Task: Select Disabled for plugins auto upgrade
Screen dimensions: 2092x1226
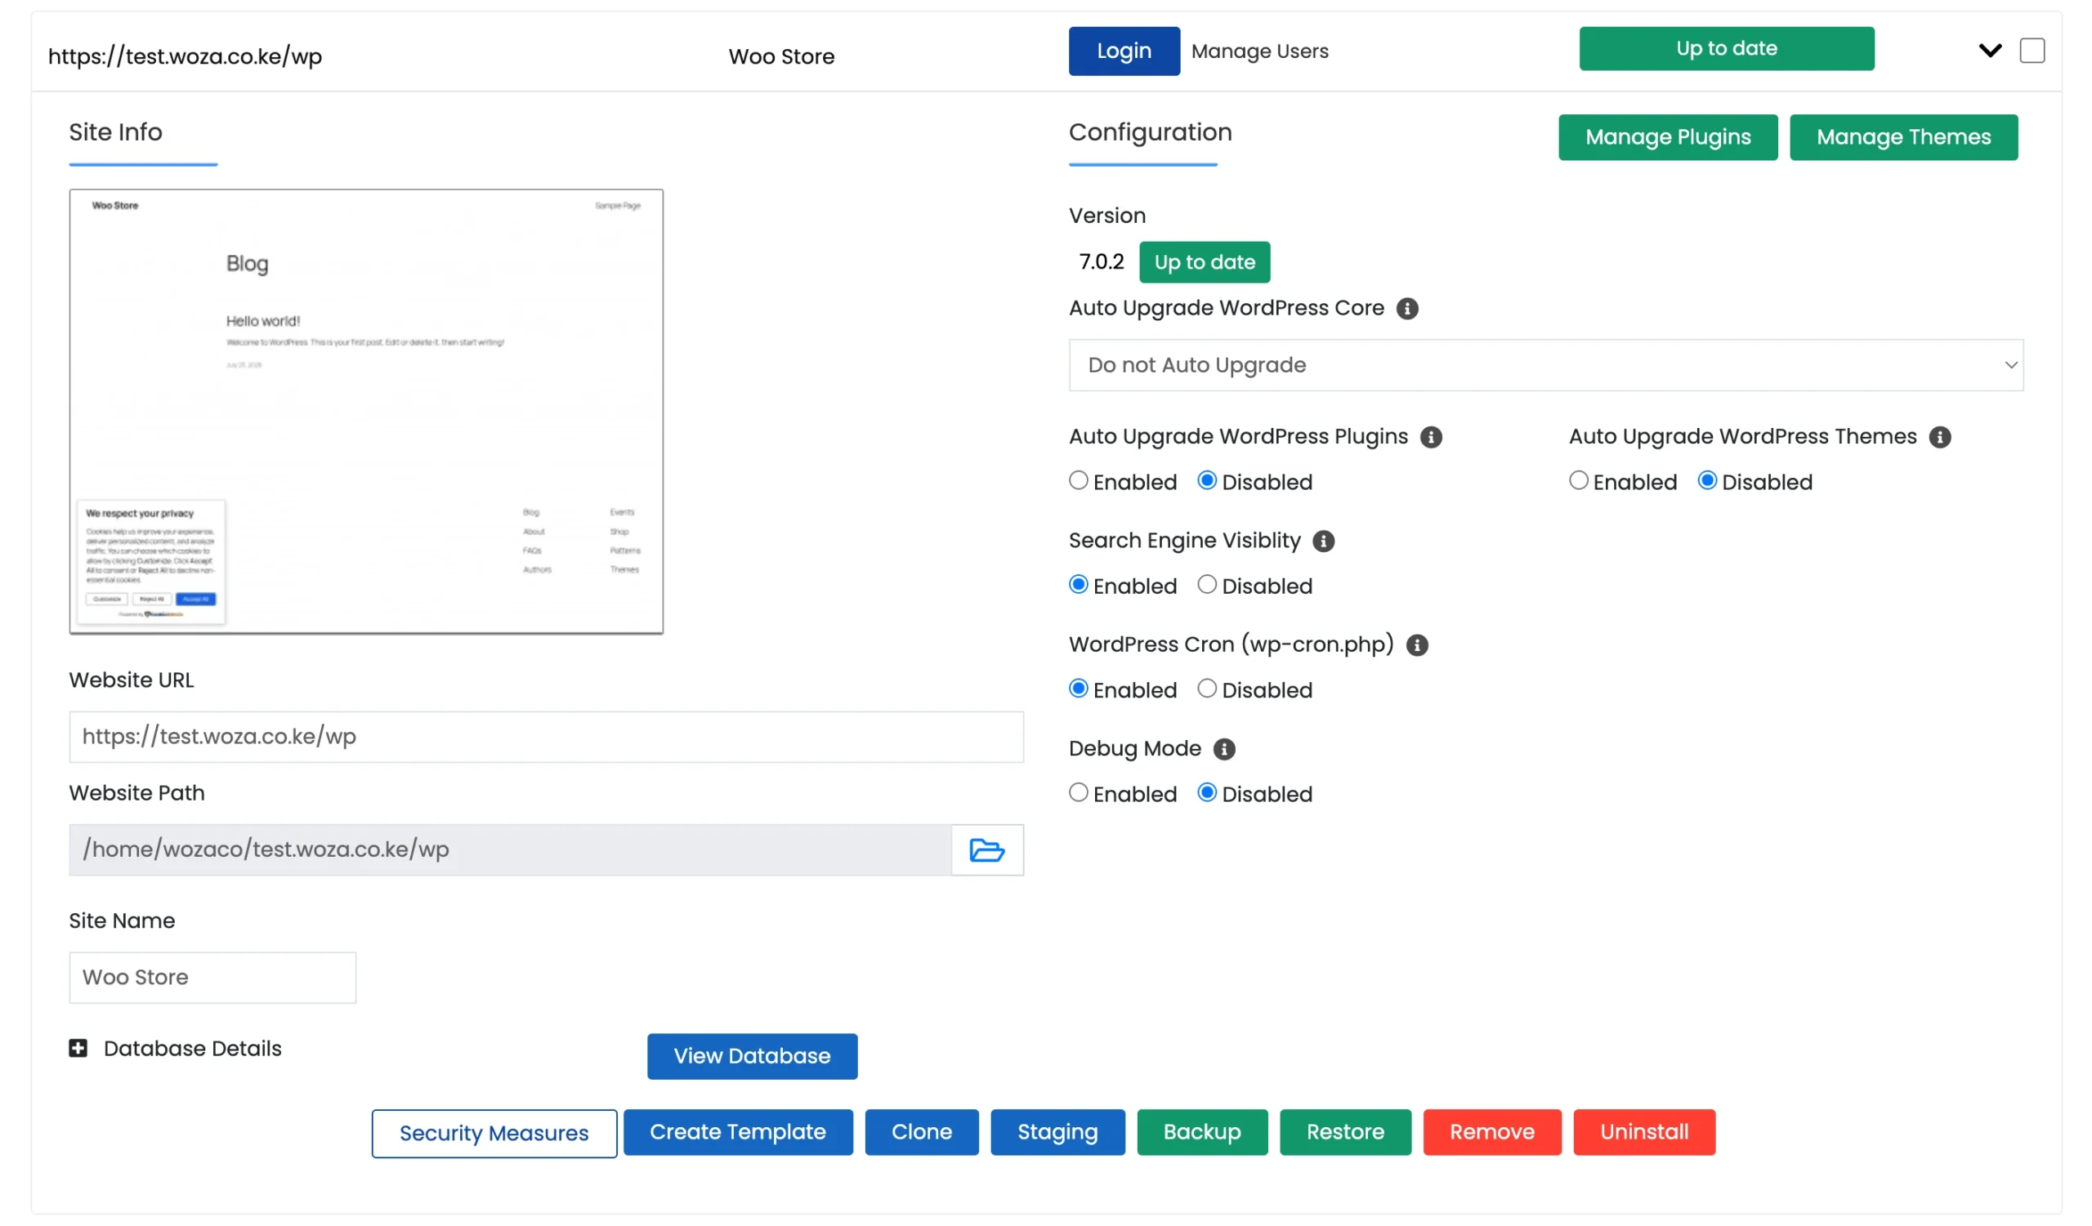Action: pos(1207,480)
